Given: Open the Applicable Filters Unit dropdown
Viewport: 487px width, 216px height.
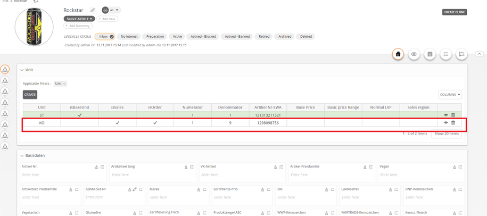Looking at the screenshot, I should coord(60,84).
